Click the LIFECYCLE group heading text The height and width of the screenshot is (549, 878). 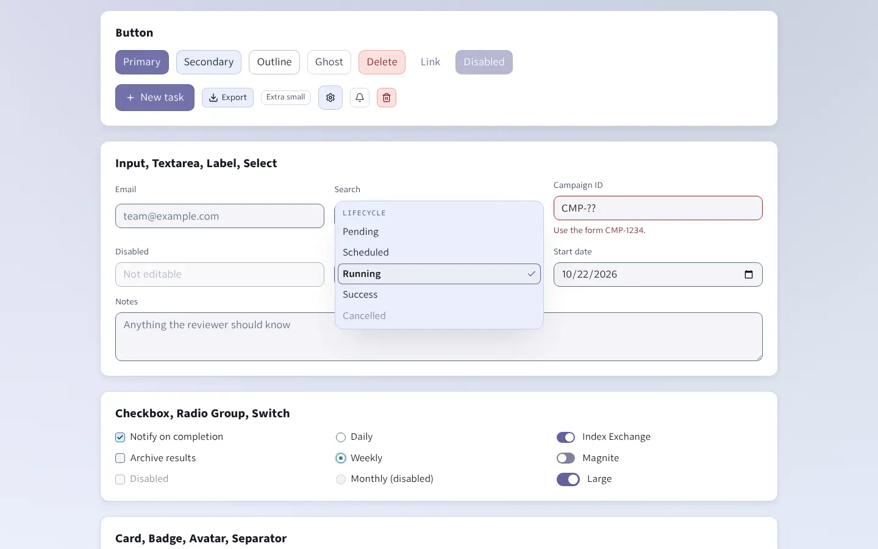coord(364,213)
